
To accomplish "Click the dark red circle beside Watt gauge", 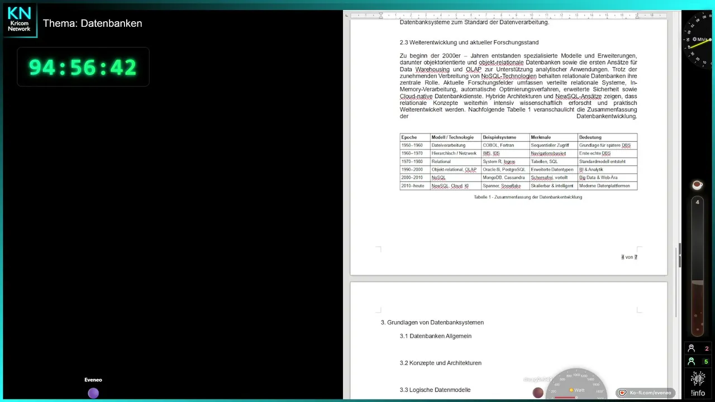I will coord(538,393).
